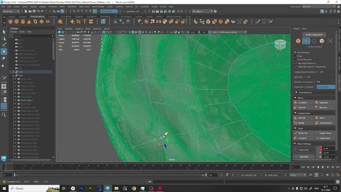The image size is (341, 192).
Task: Open the viewport color space dropdown
Action: pos(229,32)
